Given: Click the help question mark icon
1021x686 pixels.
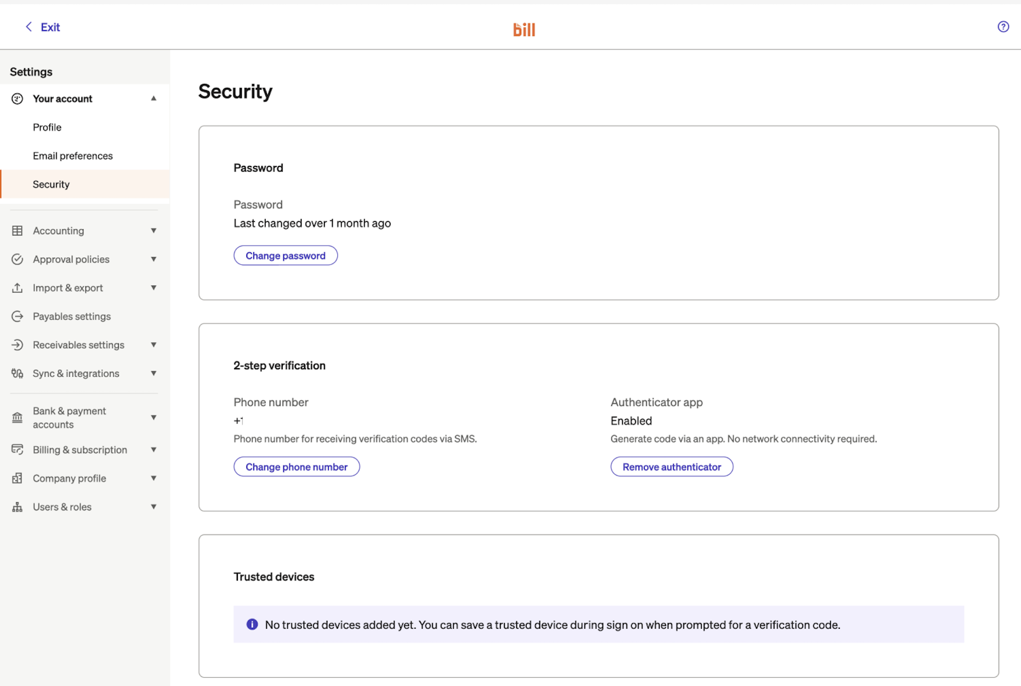Looking at the screenshot, I should (x=1003, y=27).
